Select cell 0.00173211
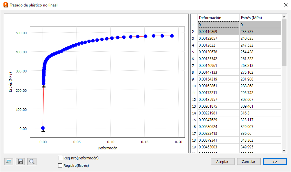 (x=218, y=92)
